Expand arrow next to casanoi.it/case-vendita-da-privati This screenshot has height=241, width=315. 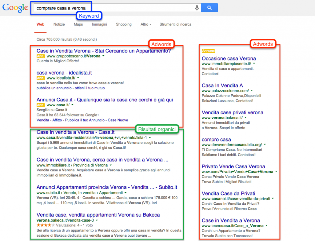click(x=273, y=198)
